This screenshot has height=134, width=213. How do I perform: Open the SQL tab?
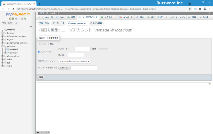(x=60, y=17)
